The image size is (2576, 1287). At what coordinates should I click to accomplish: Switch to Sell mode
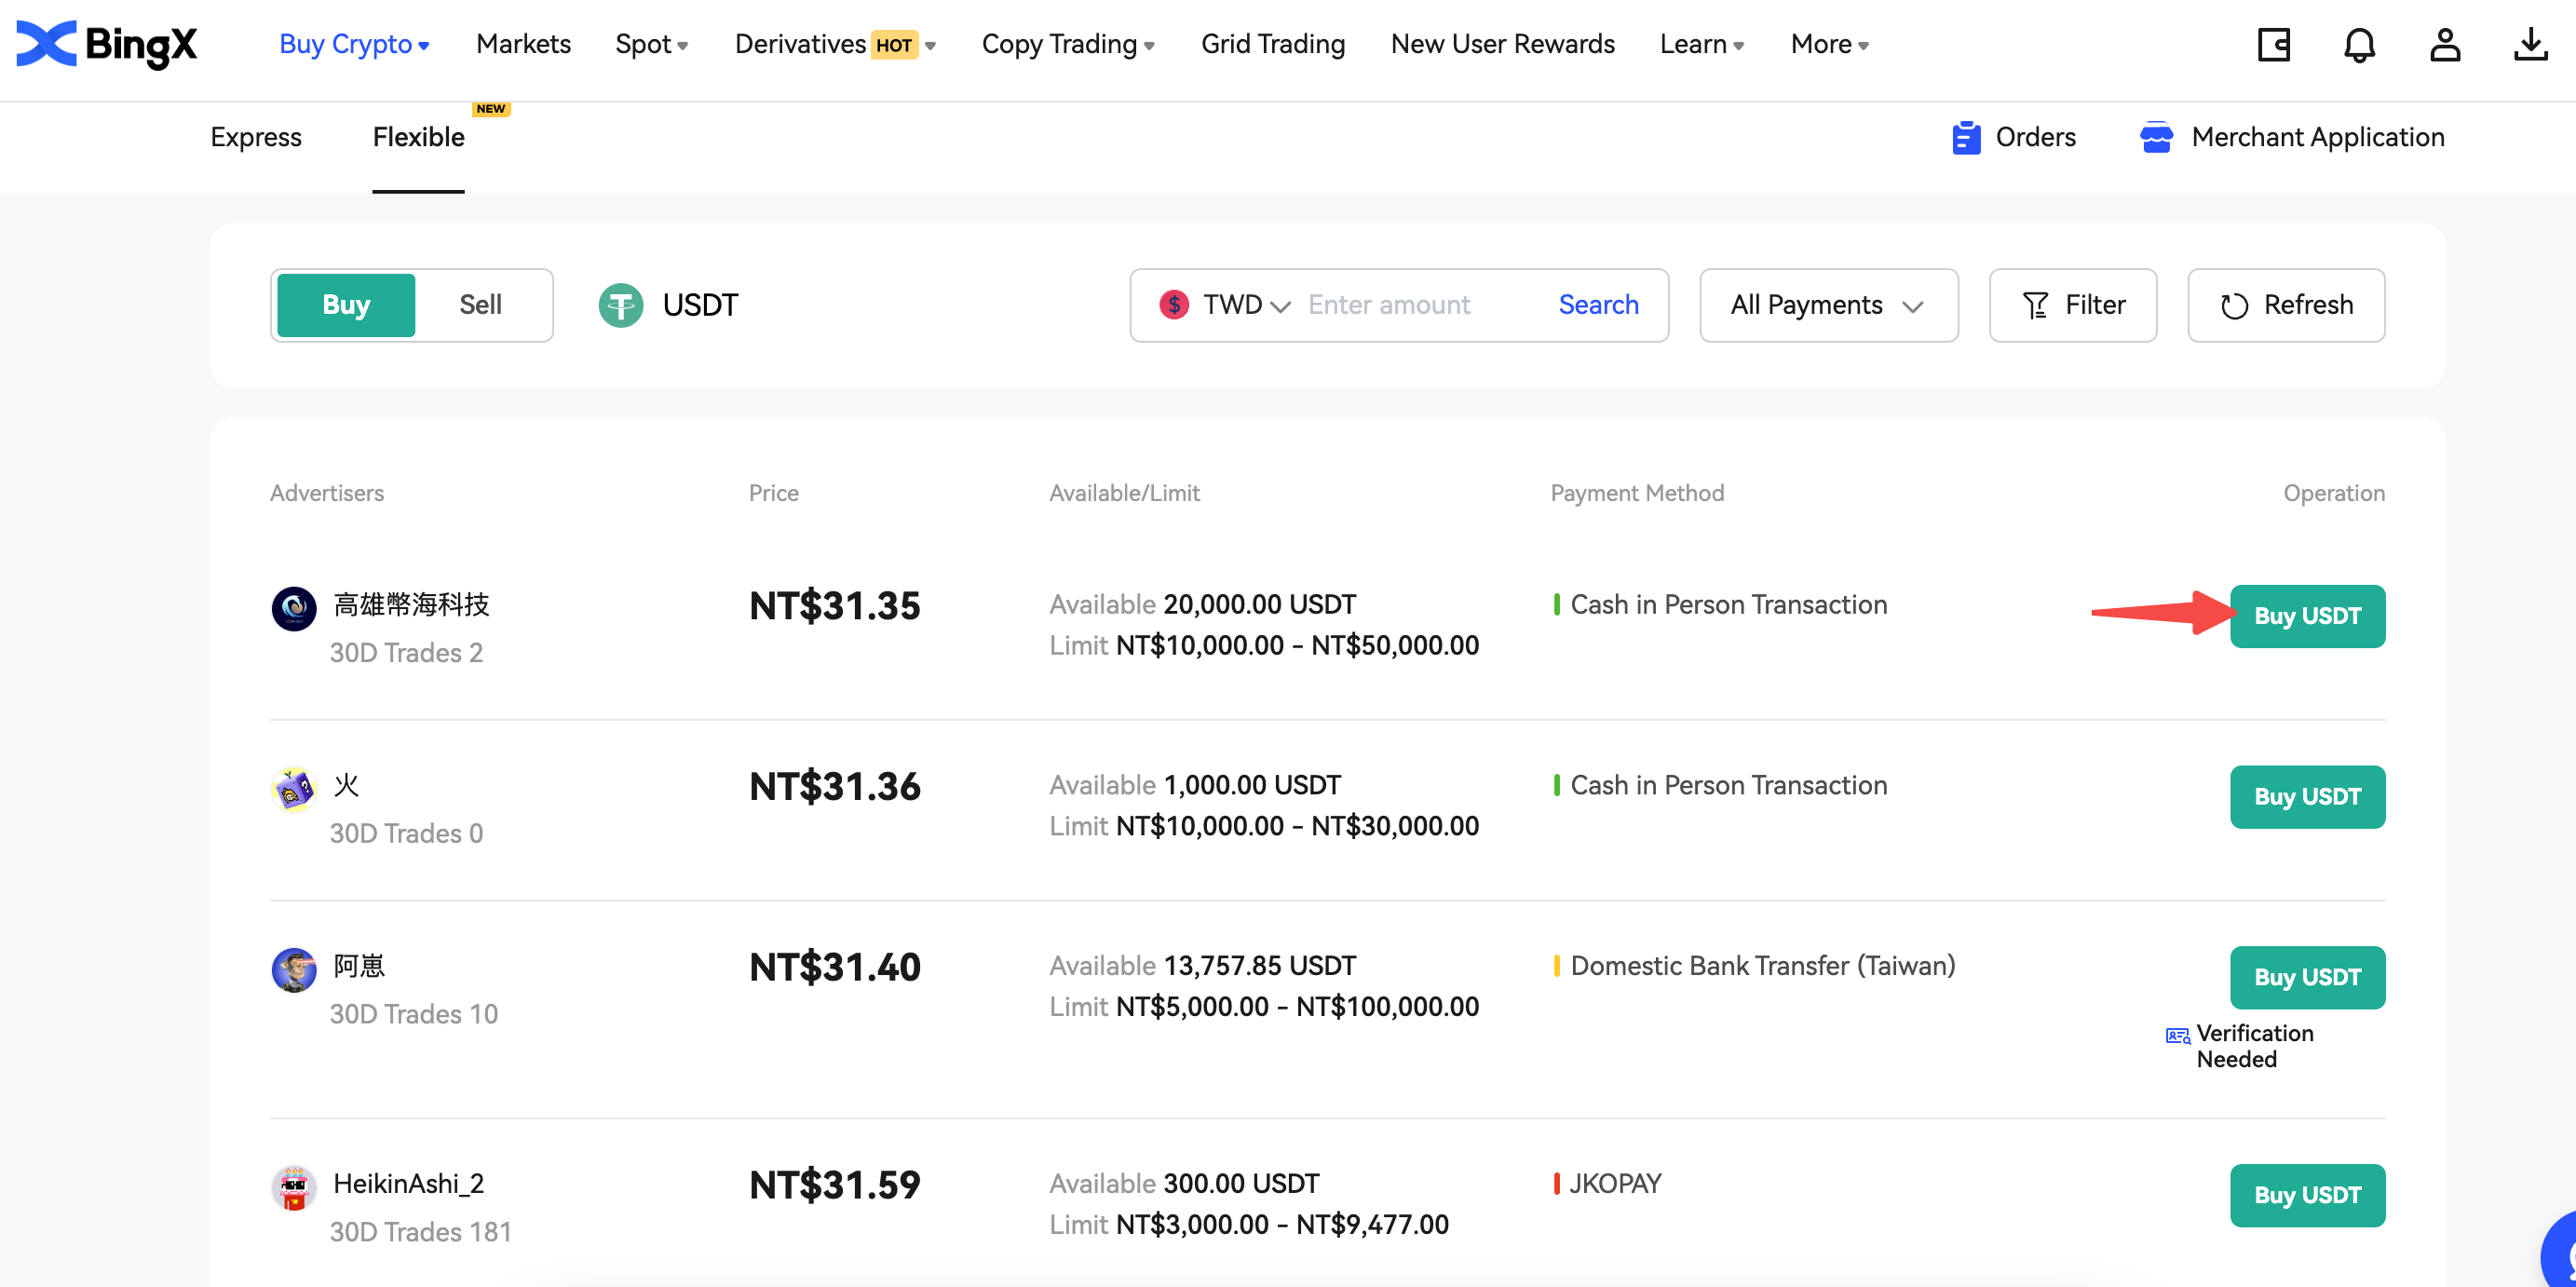click(480, 305)
